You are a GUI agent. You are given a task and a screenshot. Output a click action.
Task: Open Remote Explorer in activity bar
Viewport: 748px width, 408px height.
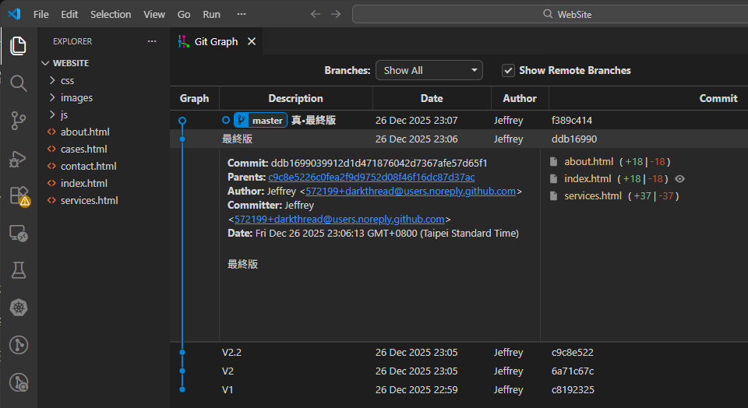pyautogui.click(x=19, y=233)
